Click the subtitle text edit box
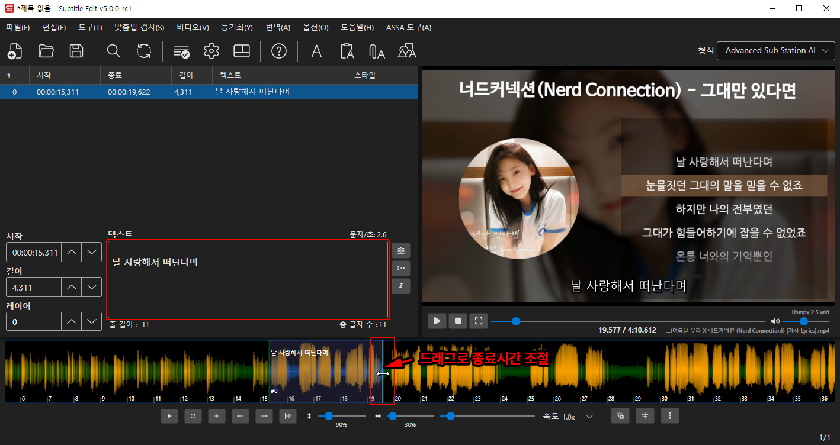The image size is (840, 445). click(x=248, y=279)
